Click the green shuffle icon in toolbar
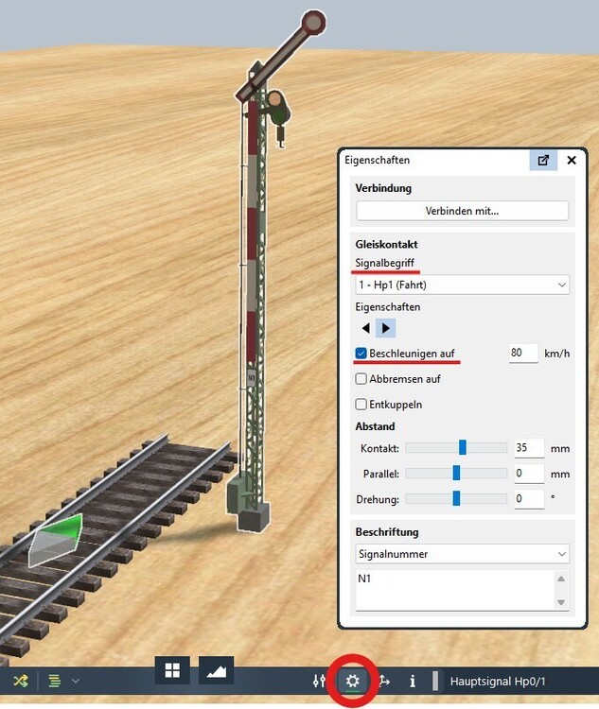 tap(21, 681)
